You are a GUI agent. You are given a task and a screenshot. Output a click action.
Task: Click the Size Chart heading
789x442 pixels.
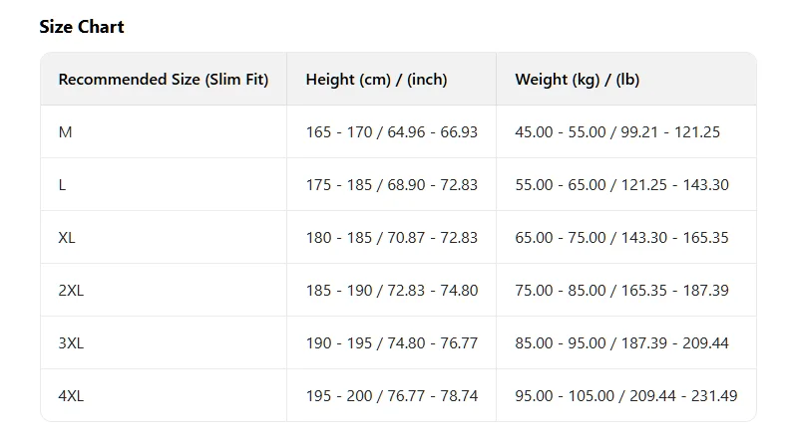[x=82, y=27]
